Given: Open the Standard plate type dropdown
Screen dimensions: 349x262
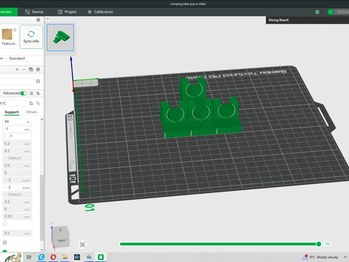Looking at the screenshot, I should click(x=22, y=59).
